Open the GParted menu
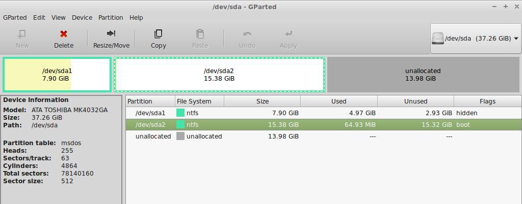Screen dimensions: 522x204 (15, 17)
